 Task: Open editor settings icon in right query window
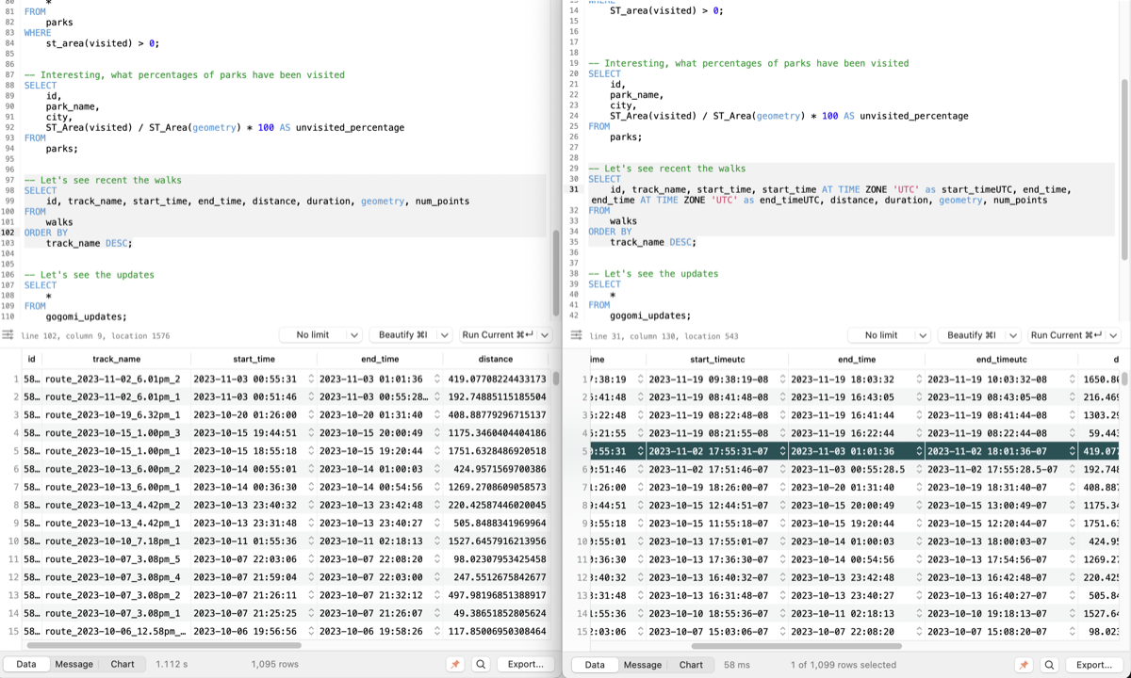(576, 335)
